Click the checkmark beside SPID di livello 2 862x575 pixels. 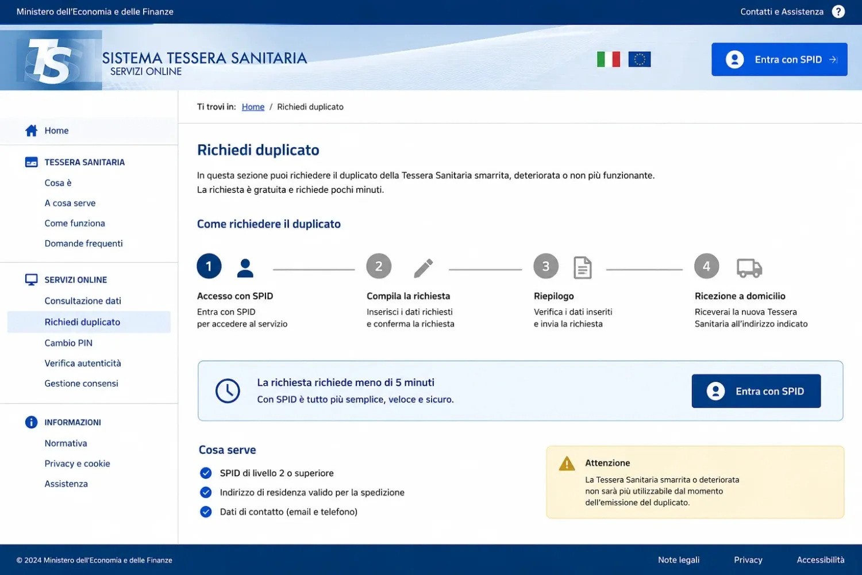click(206, 473)
